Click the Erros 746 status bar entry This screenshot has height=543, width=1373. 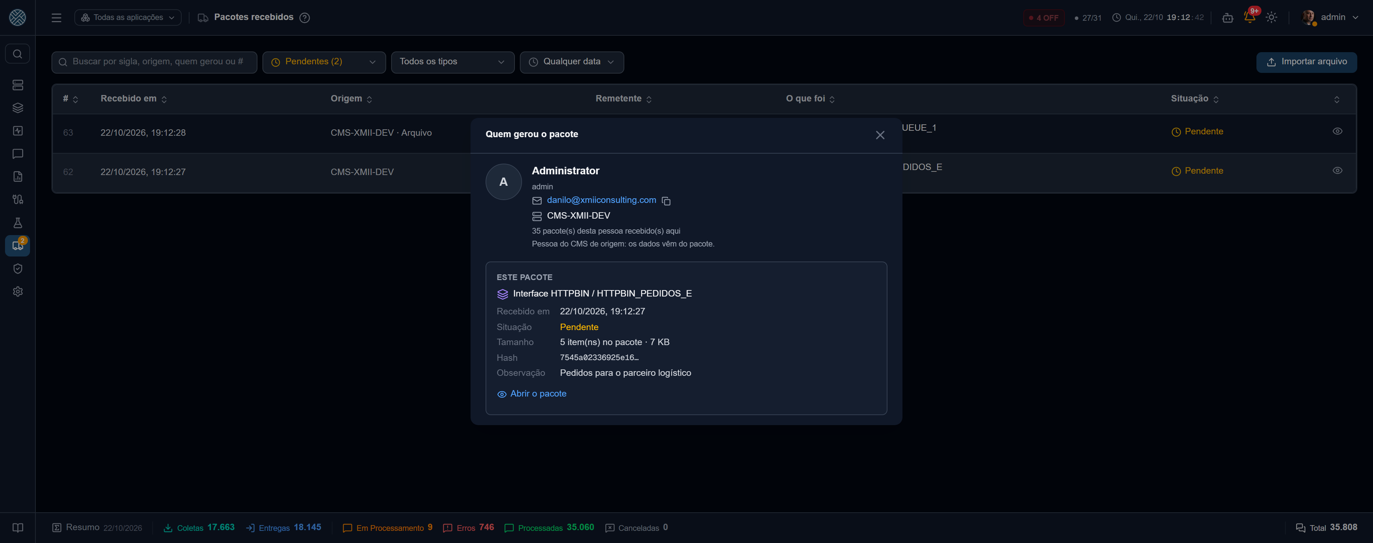coord(468,528)
